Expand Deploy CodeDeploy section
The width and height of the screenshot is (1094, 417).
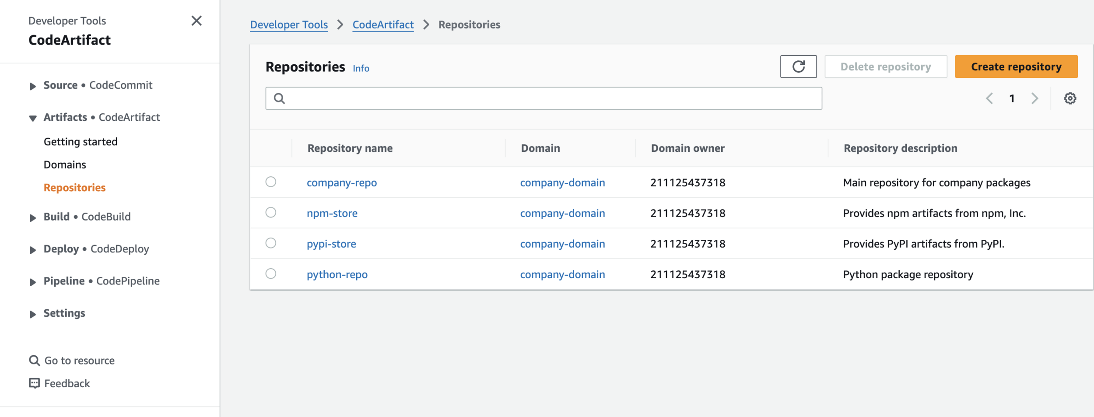(32, 250)
